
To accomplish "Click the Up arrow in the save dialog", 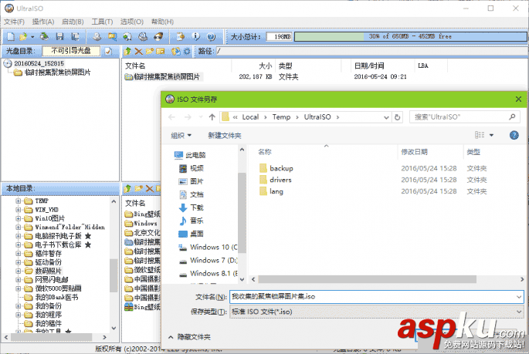I will (x=212, y=117).
